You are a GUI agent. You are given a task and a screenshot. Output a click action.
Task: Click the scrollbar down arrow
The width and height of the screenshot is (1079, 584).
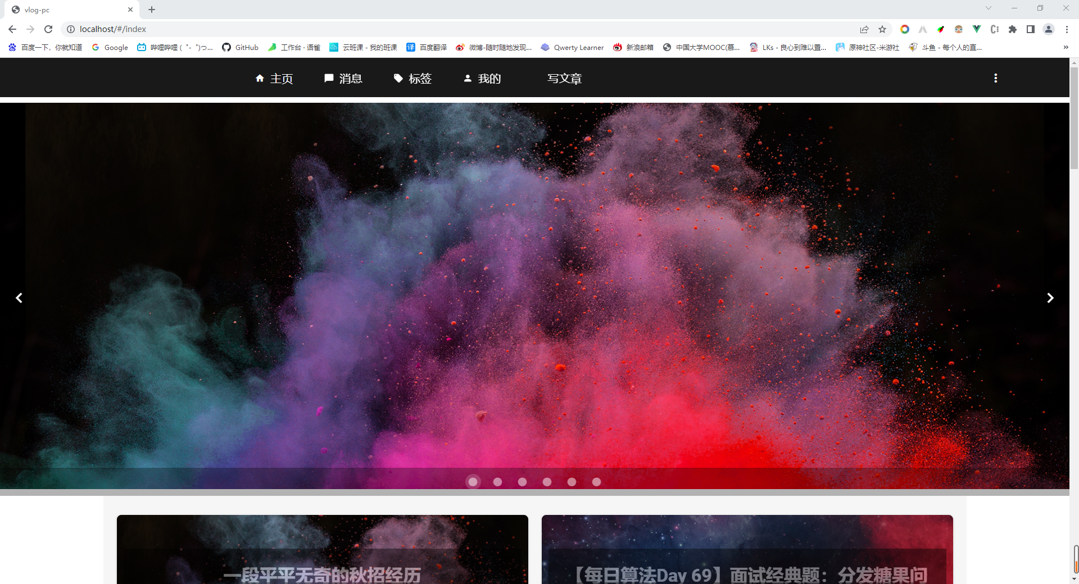1074,579
